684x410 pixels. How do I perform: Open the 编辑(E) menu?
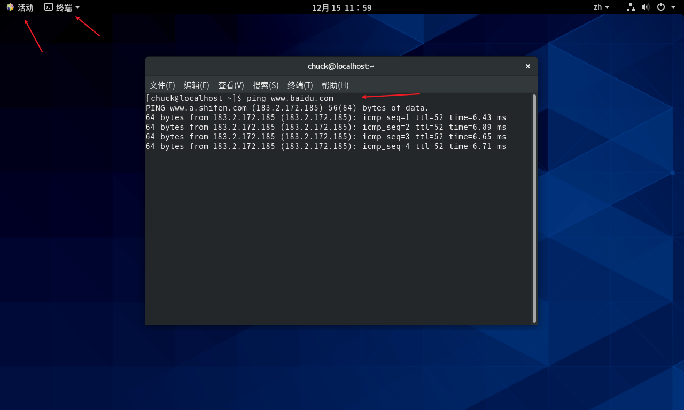[197, 85]
